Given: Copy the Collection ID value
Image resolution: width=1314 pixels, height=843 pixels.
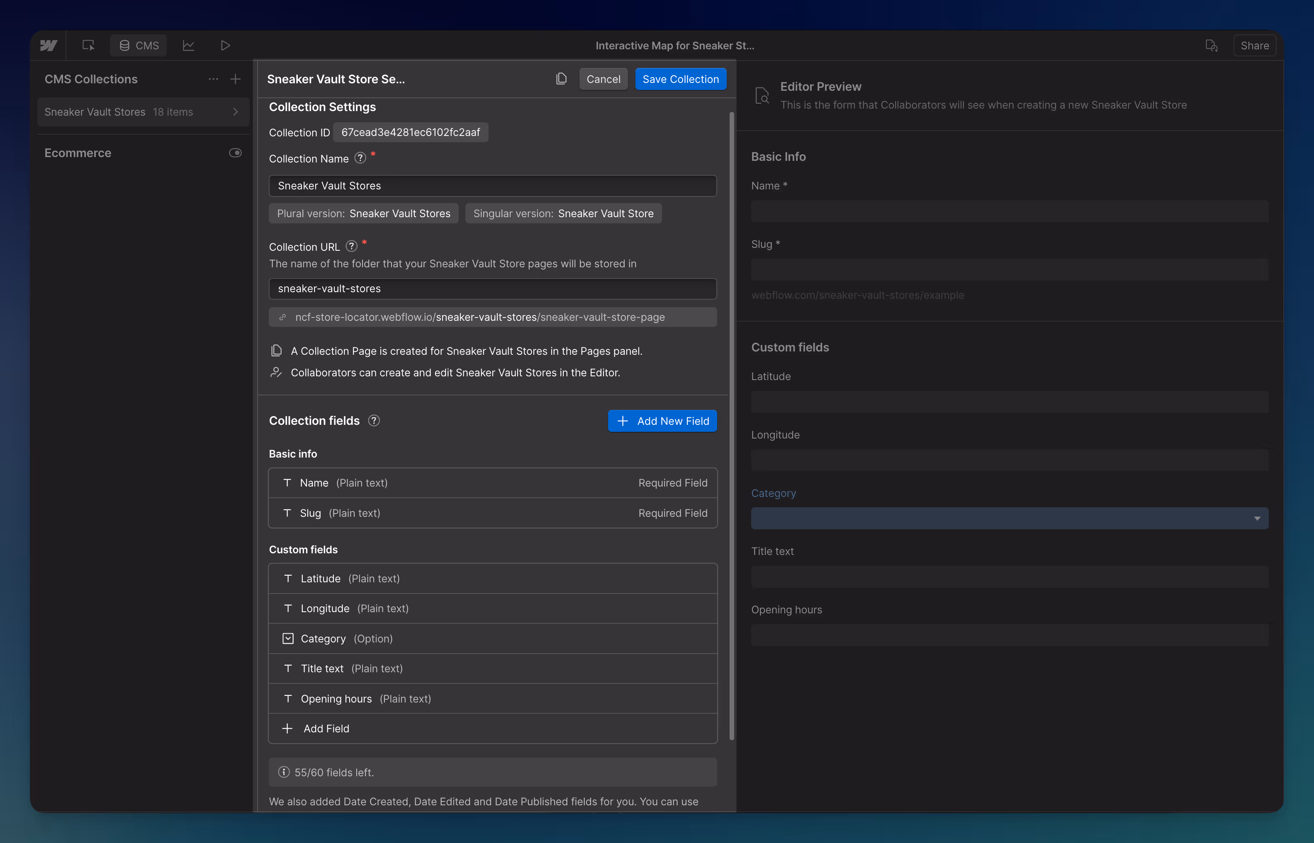Looking at the screenshot, I should click(410, 132).
